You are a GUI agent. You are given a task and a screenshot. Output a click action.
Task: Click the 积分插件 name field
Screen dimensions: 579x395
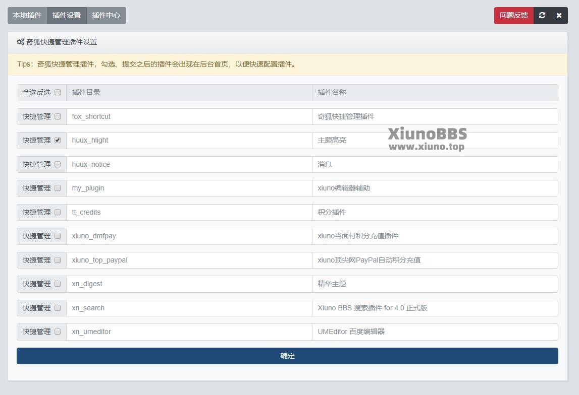(435, 212)
